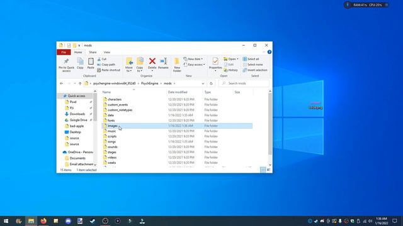The width and height of the screenshot is (403, 226).
Task: Click psychengine-windows64 breadcrumb segment
Action: (115, 83)
